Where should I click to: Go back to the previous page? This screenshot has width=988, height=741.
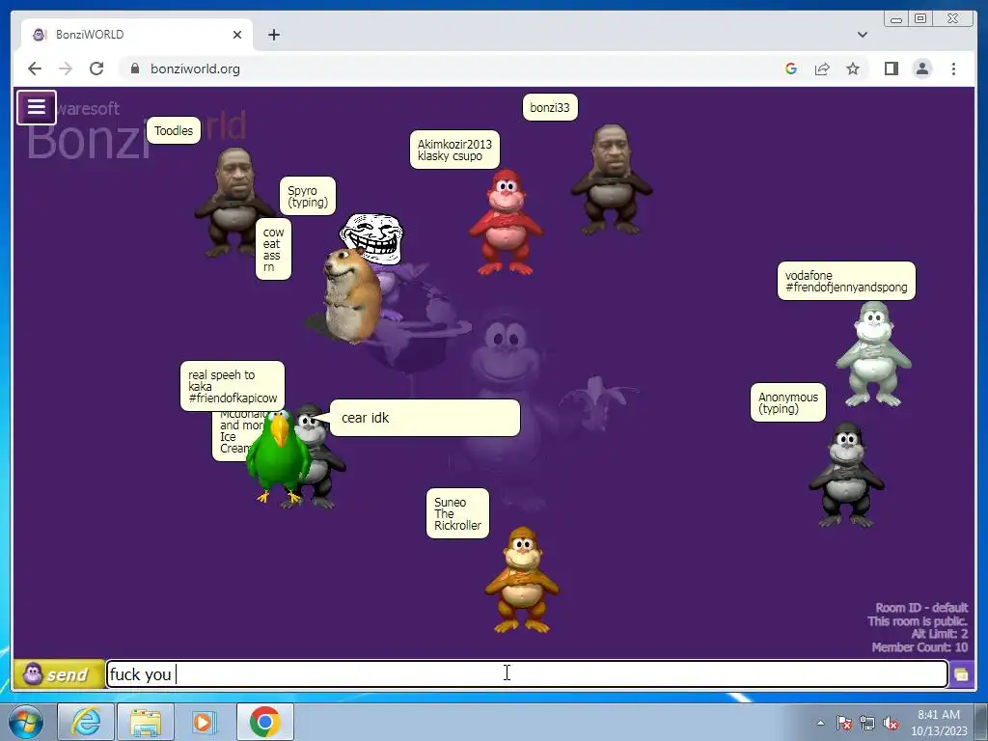point(35,69)
